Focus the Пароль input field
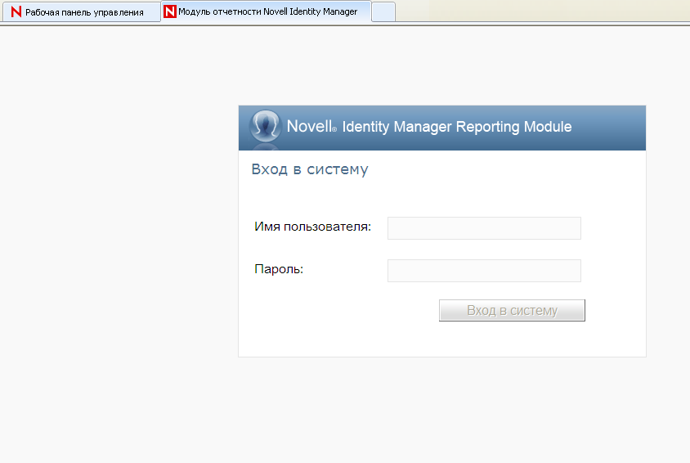 (484, 271)
